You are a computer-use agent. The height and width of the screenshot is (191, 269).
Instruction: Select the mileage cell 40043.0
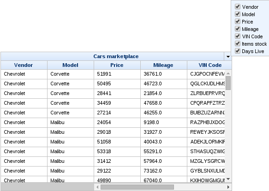(x=164, y=142)
